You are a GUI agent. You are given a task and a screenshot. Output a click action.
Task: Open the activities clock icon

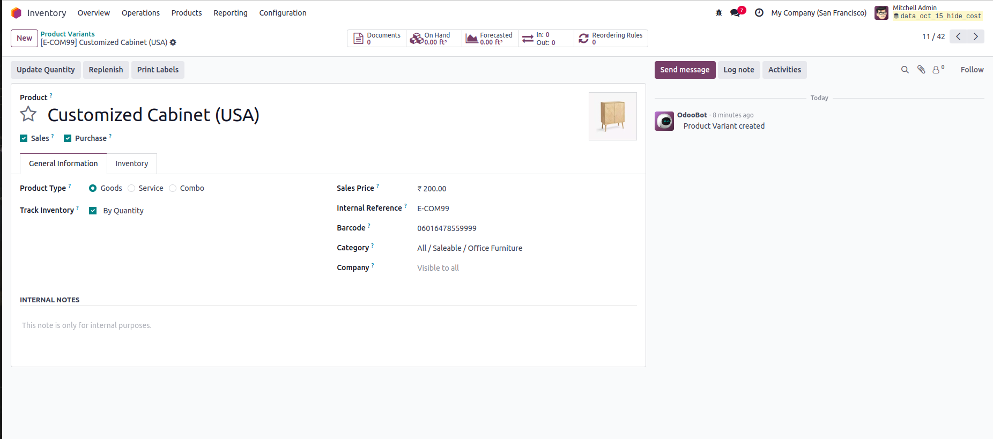point(759,13)
